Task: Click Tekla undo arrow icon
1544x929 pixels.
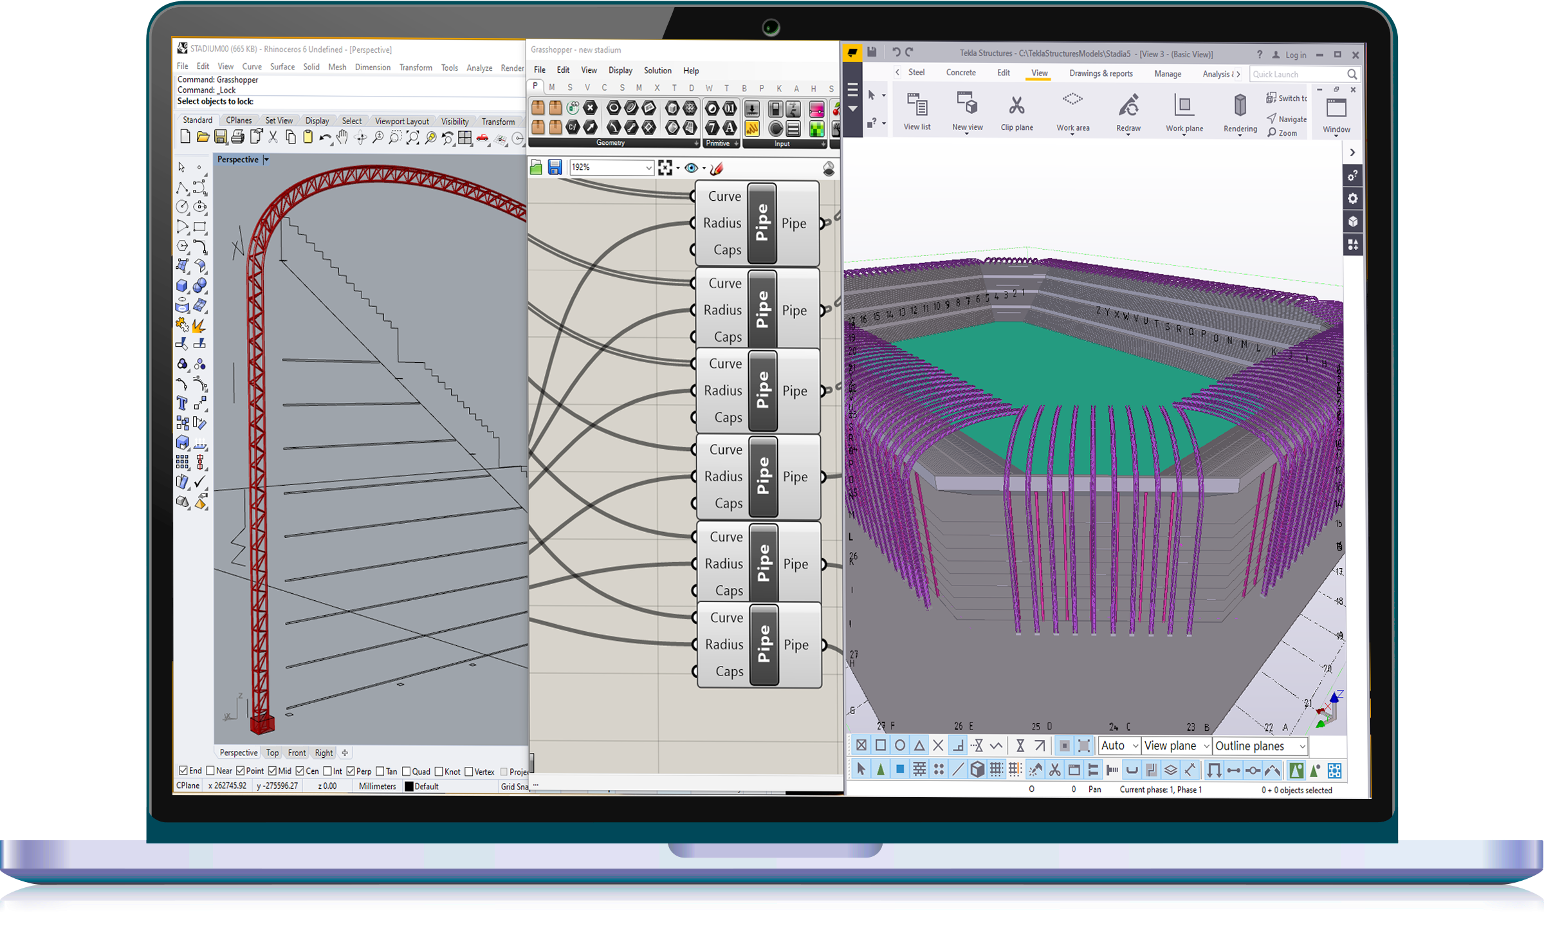Action: (896, 52)
